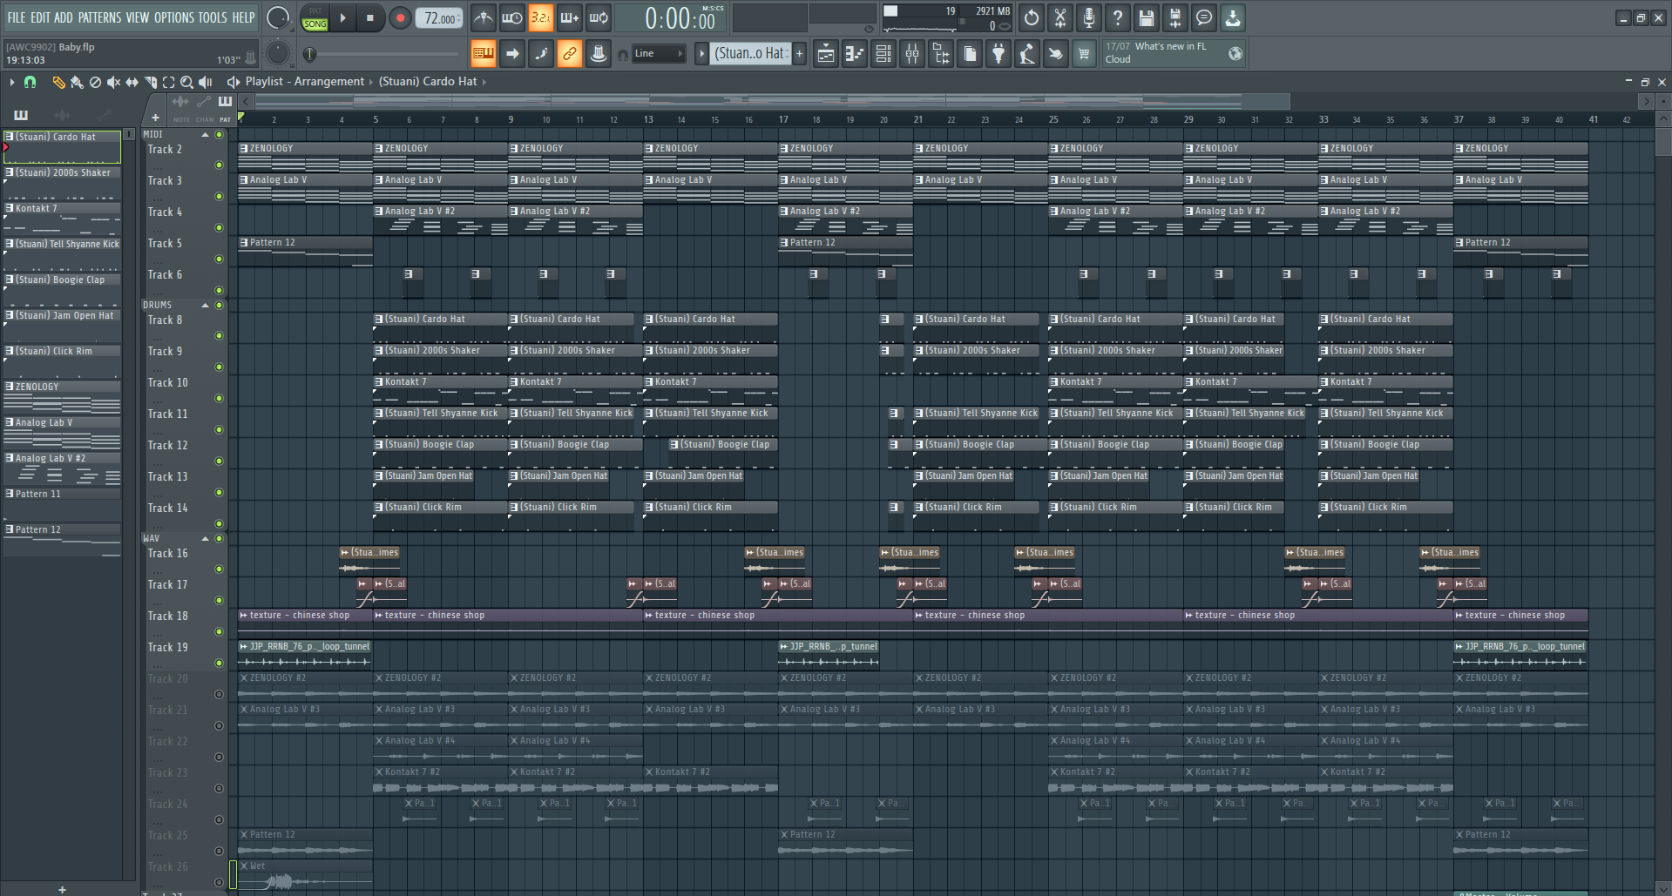Viewport: 1672px width, 896px height.
Task: Select the Mute tool in playlist toolbar
Action: [x=113, y=82]
